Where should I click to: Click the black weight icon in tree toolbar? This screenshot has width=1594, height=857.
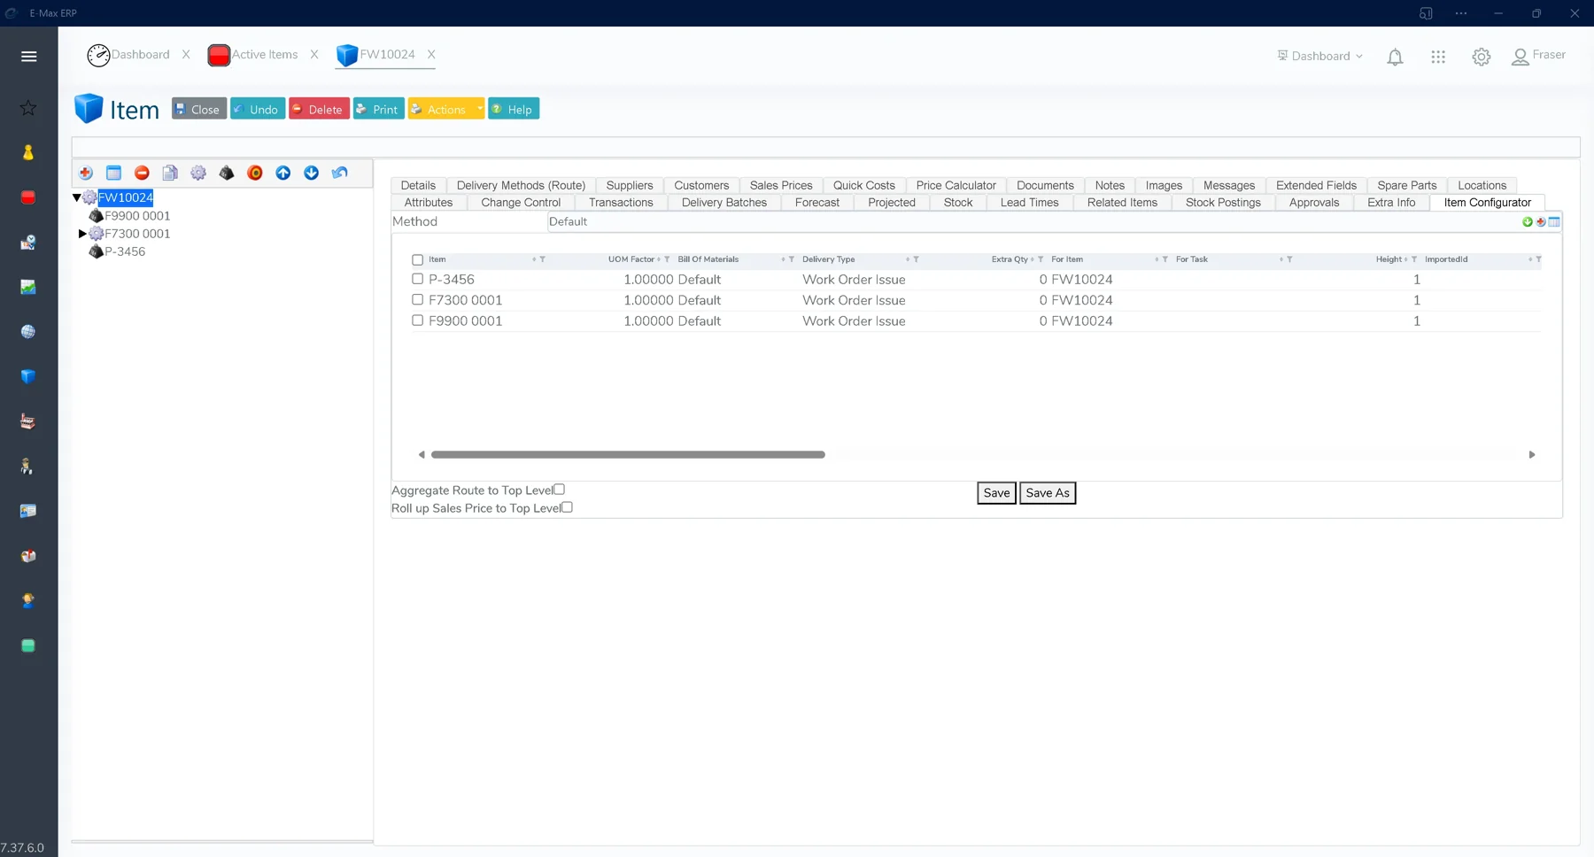tap(227, 174)
